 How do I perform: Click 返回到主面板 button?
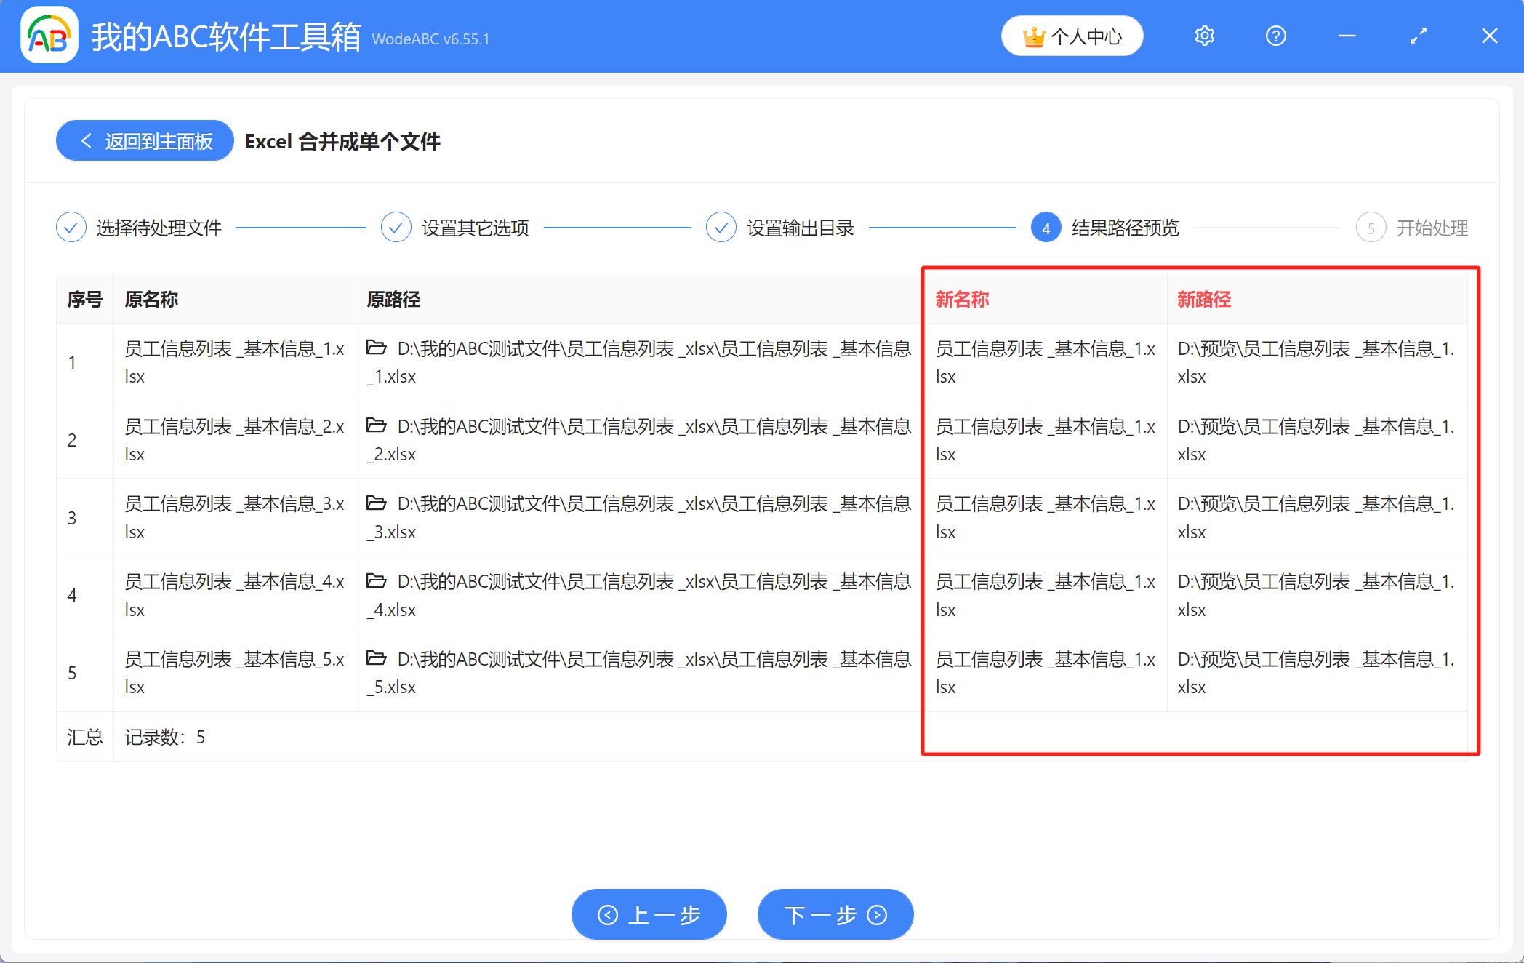[x=144, y=140]
